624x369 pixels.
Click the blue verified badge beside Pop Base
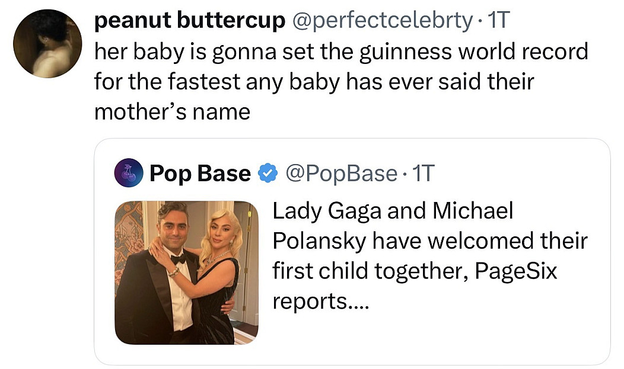[x=268, y=173]
